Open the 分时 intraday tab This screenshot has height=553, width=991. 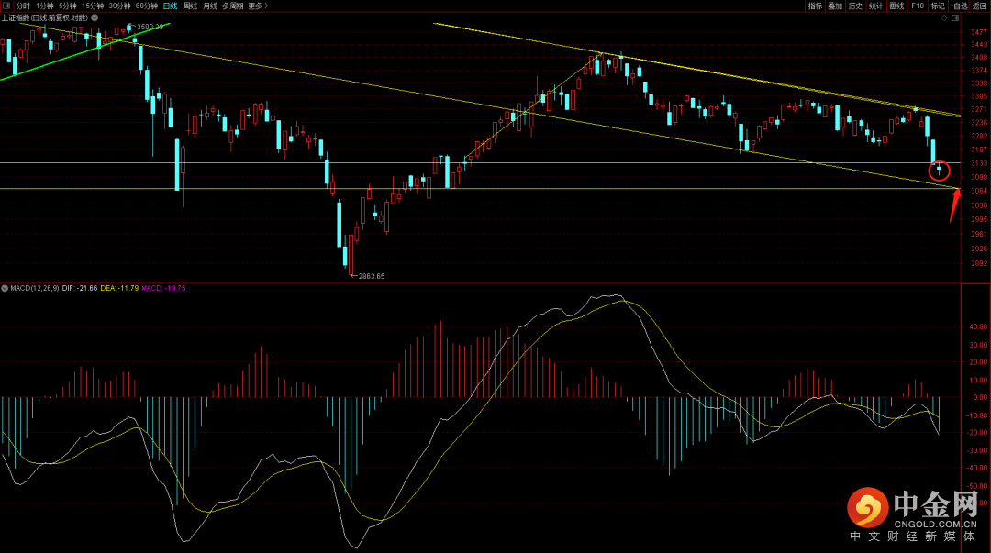tap(24, 6)
